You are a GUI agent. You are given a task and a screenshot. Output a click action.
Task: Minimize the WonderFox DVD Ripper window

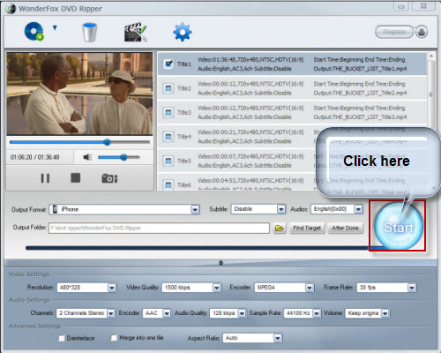[401, 6]
